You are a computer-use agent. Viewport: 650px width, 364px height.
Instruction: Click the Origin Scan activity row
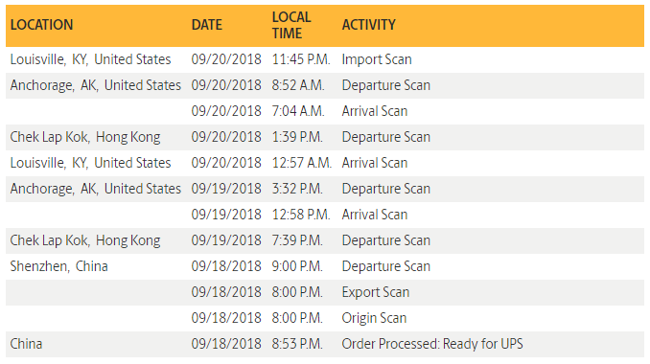pos(325,318)
